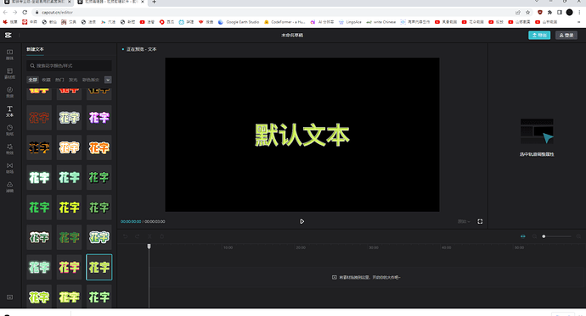Open the Filters icon in sidebar
Screen dimensions: 586x316
point(9,187)
